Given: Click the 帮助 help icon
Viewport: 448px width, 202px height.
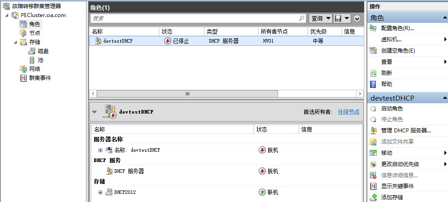Looking at the screenshot, I should [x=373, y=84].
